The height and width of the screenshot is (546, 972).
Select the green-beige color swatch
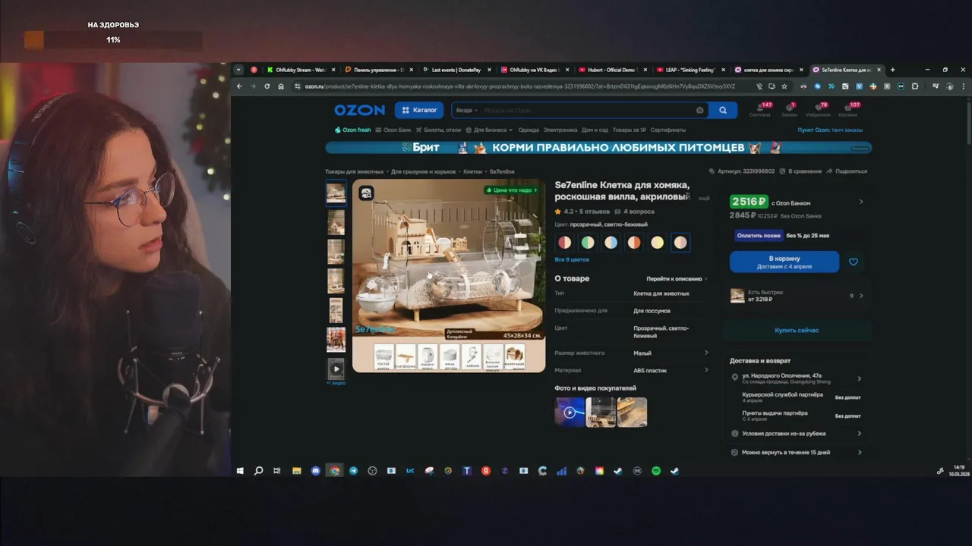click(x=588, y=243)
